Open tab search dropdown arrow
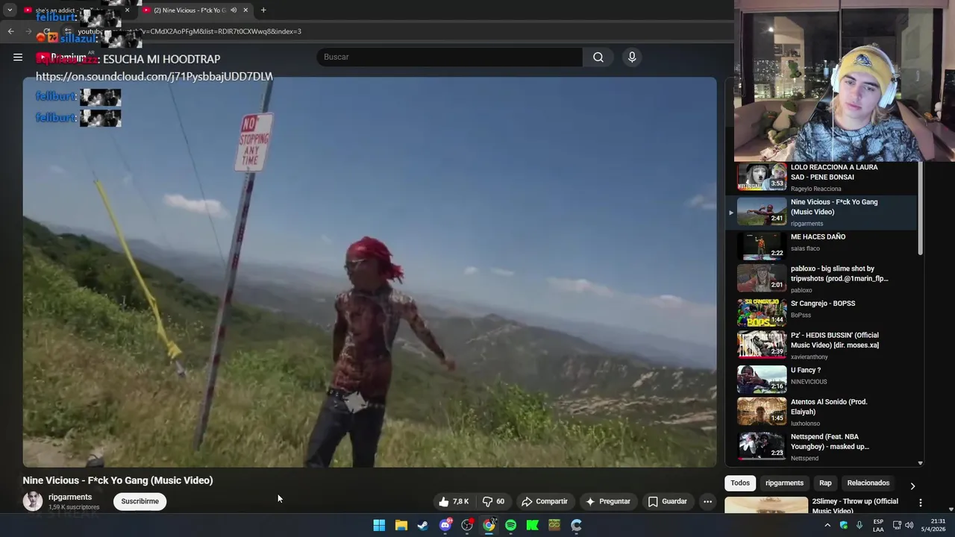 pyautogui.click(x=10, y=10)
